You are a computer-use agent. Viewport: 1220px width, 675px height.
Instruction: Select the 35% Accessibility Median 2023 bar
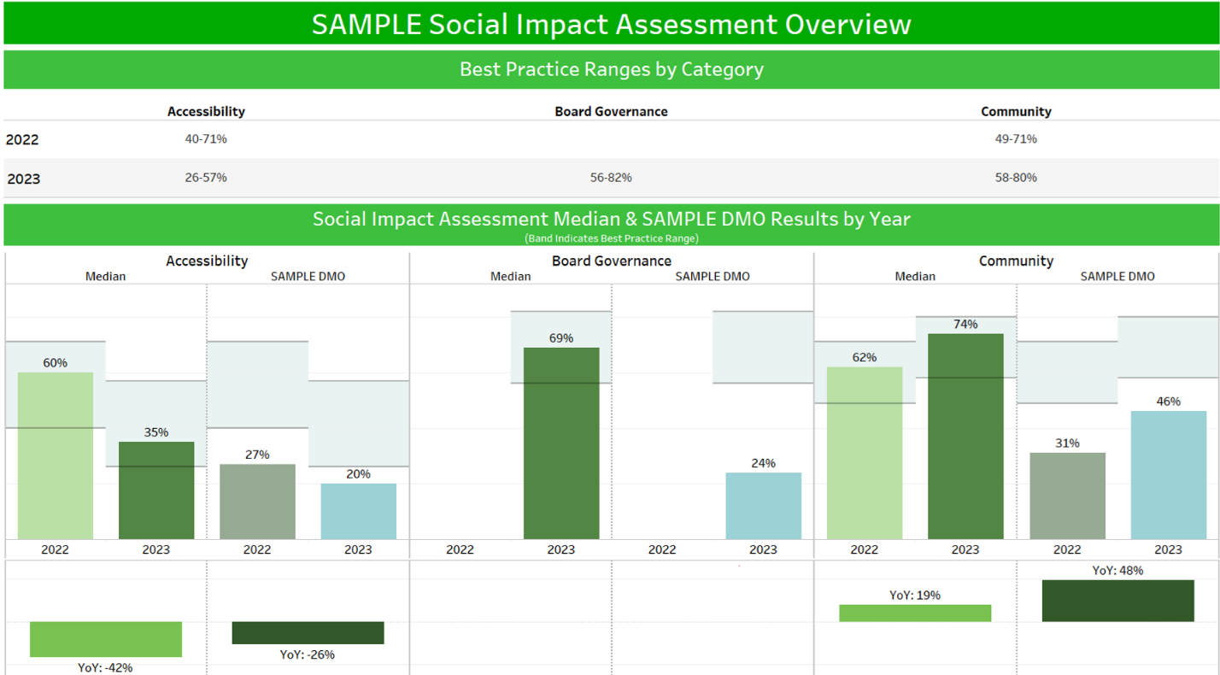point(156,490)
